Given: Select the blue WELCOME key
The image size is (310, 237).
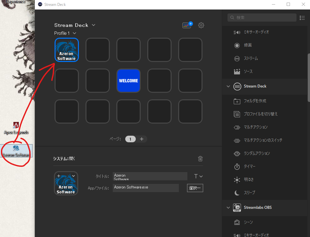Looking at the screenshot, I should point(129,81).
